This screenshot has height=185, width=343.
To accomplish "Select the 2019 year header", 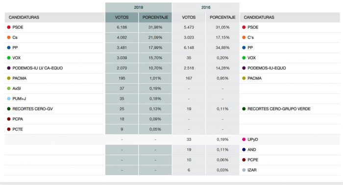I will [x=139, y=7].
